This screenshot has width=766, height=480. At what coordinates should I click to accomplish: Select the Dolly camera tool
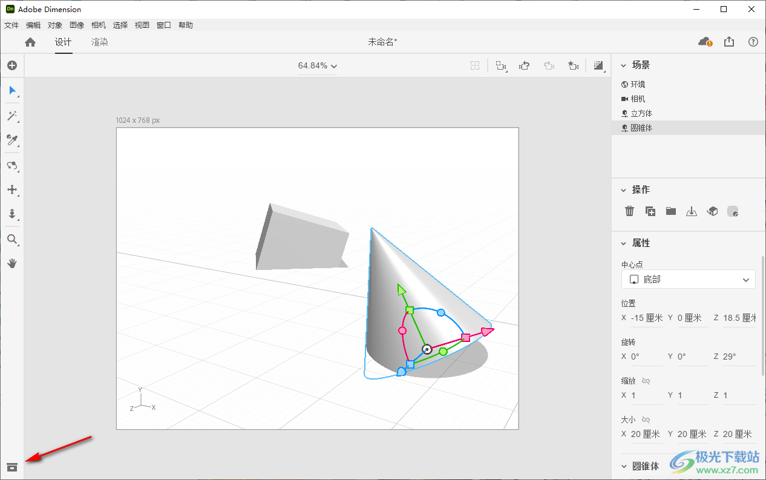(12, 214)
